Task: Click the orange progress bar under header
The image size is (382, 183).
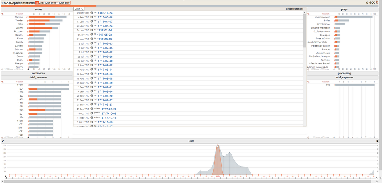Action: coord(48,6)
